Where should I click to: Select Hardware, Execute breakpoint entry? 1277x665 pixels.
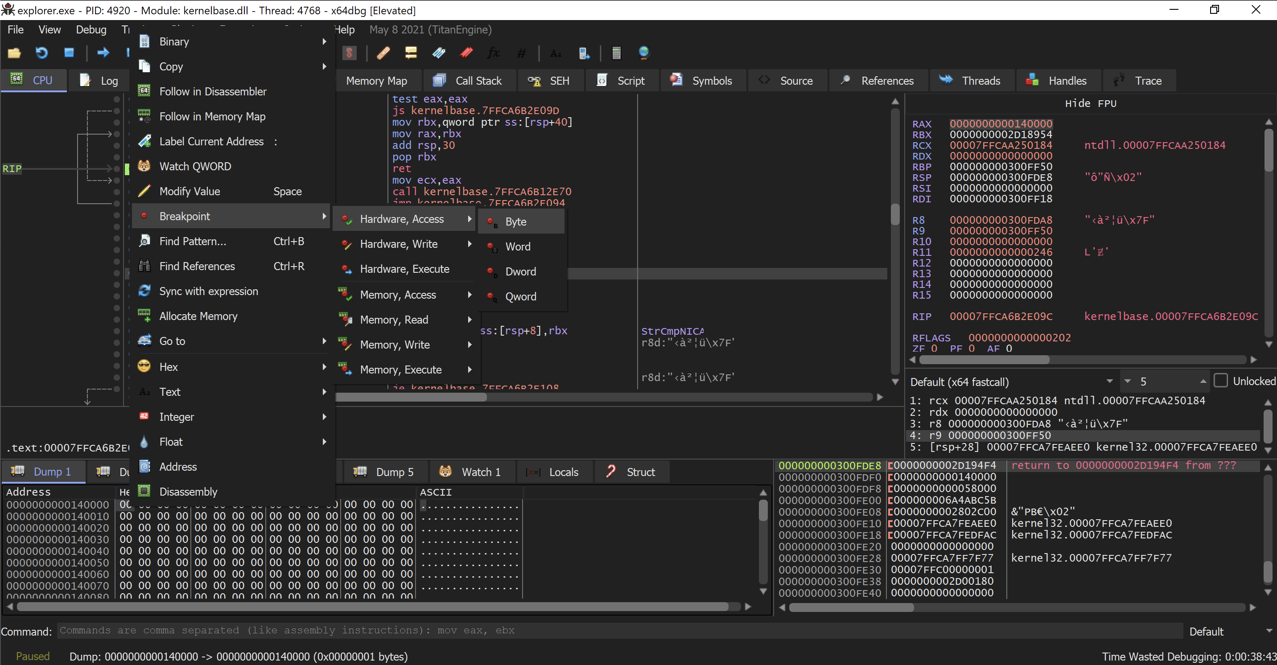404,269
